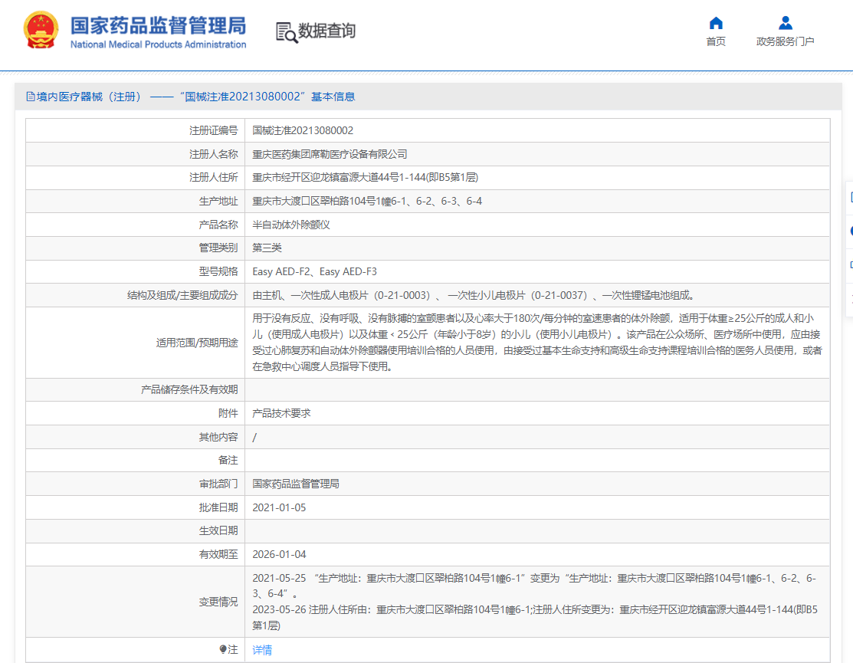Click the 有效期至 row label
The width and height of the screenshot is (853, 663).
(x=218, y=554)
